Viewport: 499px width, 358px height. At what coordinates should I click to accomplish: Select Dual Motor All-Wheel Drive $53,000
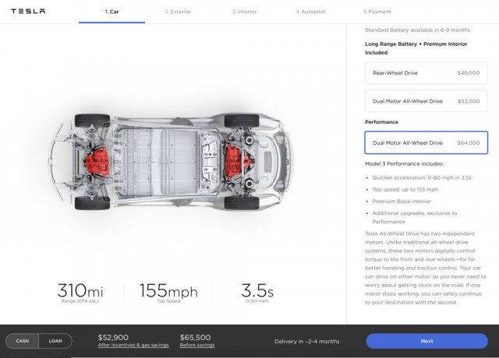(426, 100)
